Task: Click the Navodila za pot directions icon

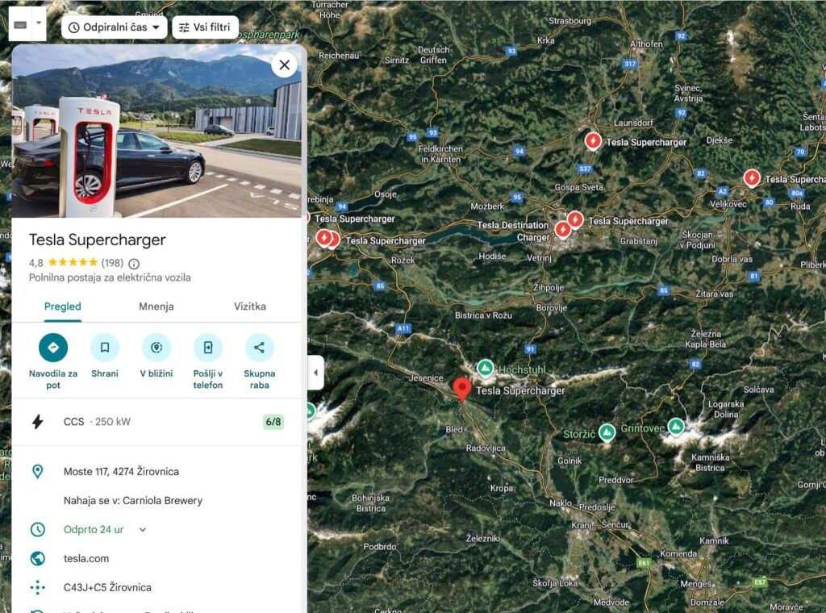Action: tap(53, 348)
